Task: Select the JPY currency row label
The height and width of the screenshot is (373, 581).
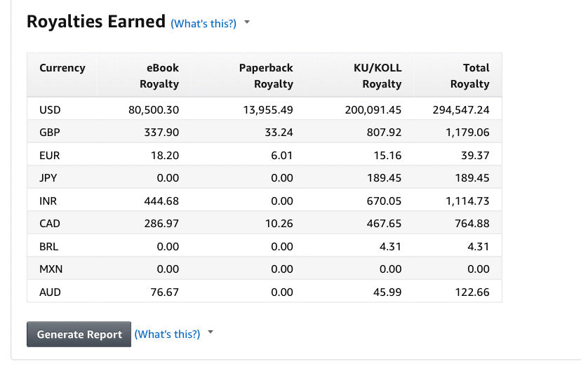Action: [x=48, y=178]
